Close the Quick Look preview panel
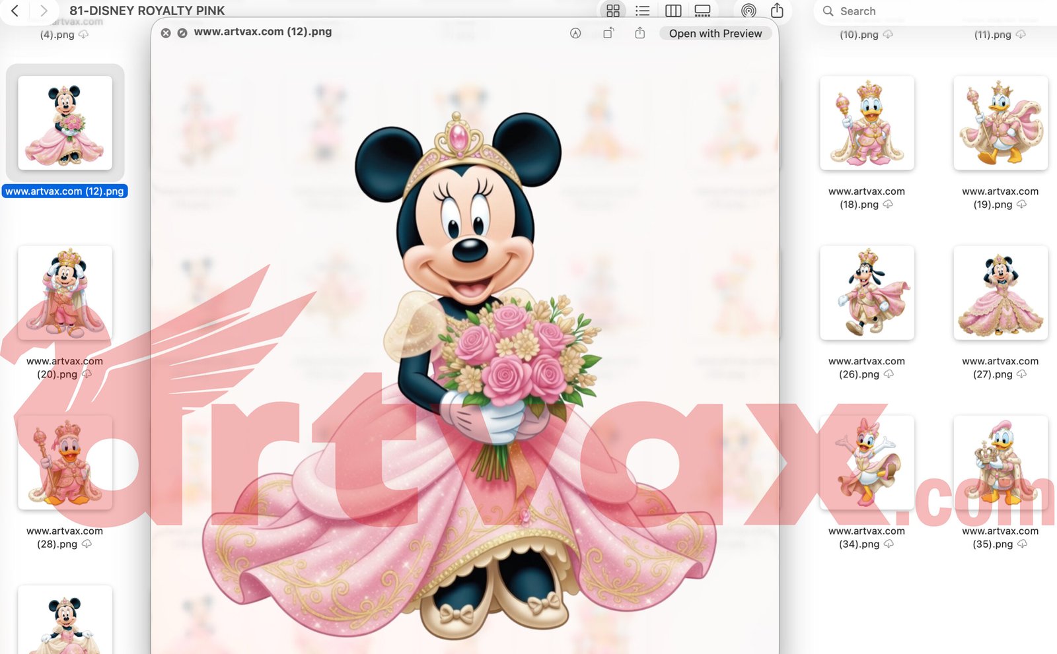This screenshot has width=1057, height=654. click(x=166, y=33)
